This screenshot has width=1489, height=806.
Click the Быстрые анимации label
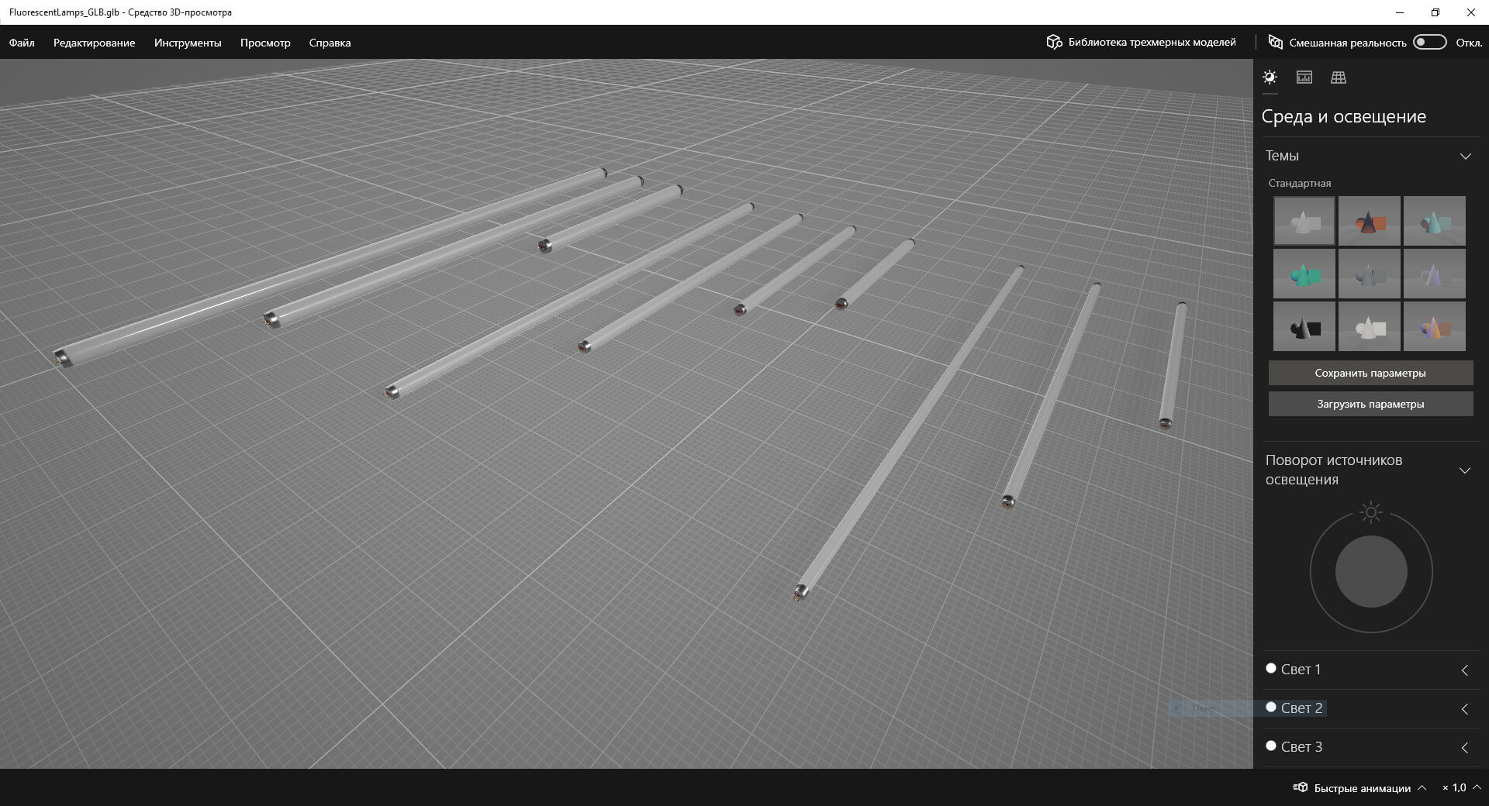coord(1362,788)
